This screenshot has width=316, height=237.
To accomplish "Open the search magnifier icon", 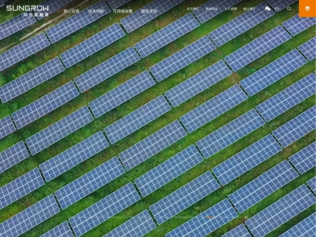I will pos(289,8).
